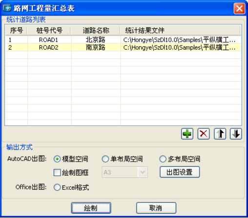248x218 pixels.
Task: Select the 模型空间 radio button
Action: tap(57, 159)
